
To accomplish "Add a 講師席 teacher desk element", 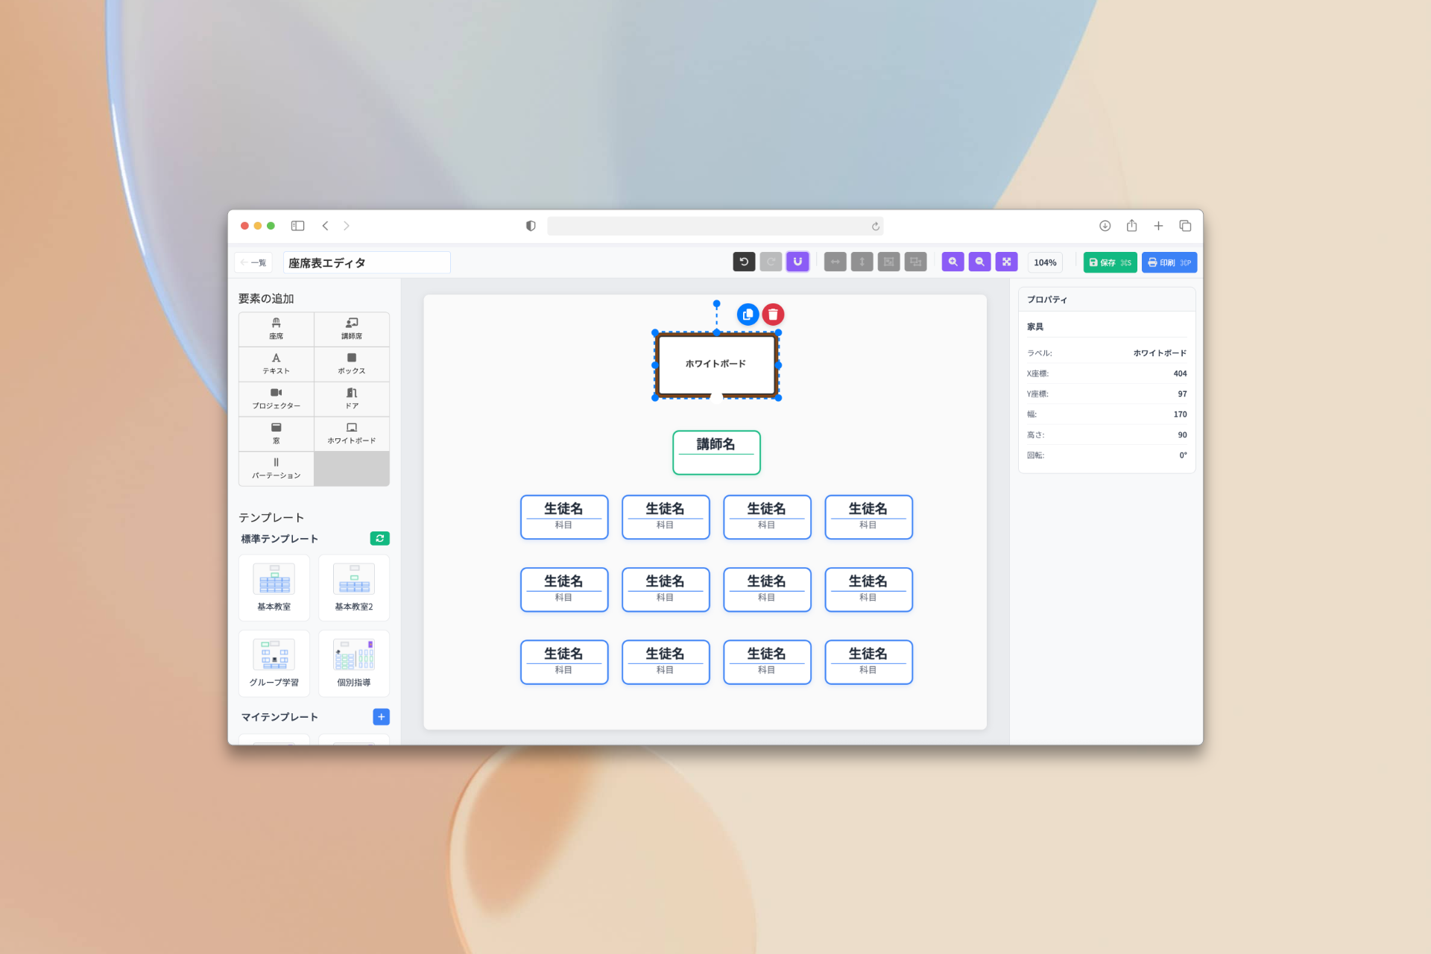I will (352, 329).
